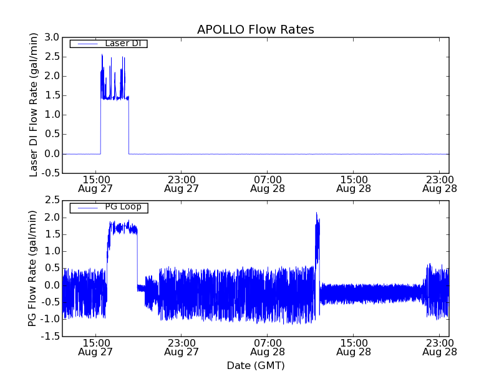Screen dimensions: 499x374
Task: Click the 15:00 Aug 28 label under bottom plot
Action: coord(354,347)
